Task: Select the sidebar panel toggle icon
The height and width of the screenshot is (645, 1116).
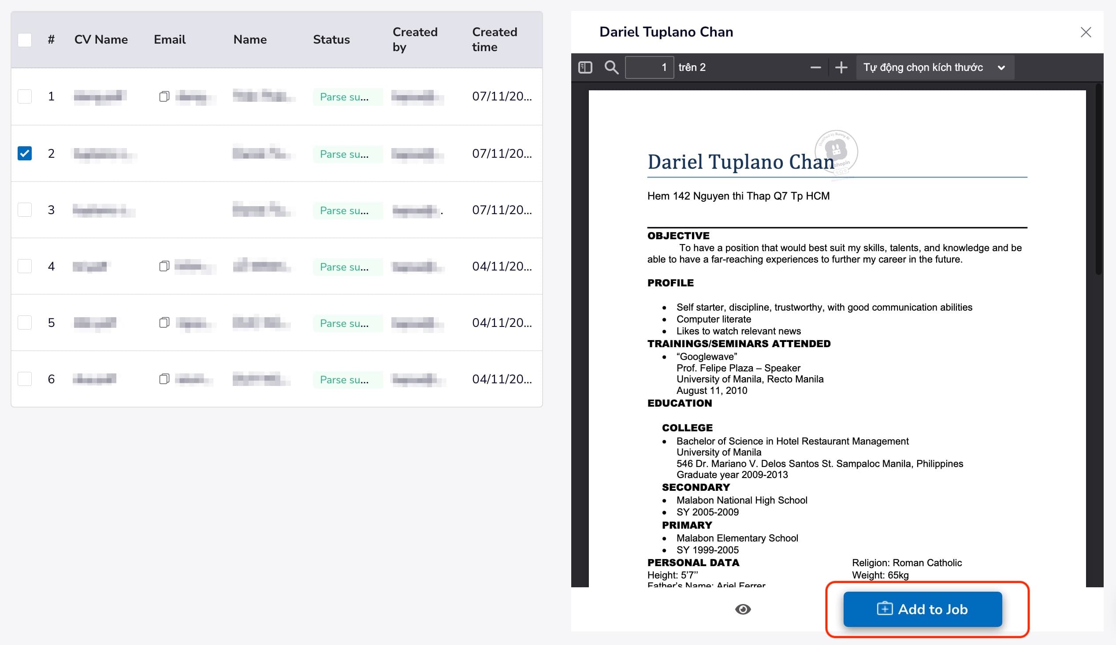Action: [x=585, y=67]
